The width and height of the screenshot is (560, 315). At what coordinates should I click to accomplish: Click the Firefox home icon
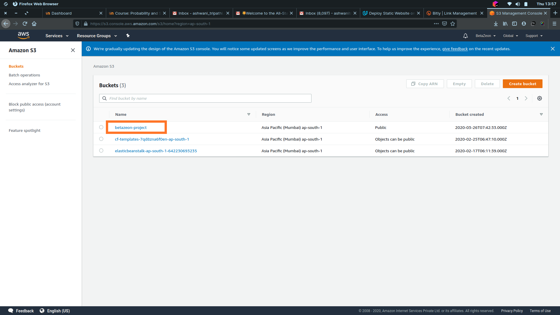click(x=34, y=24)
